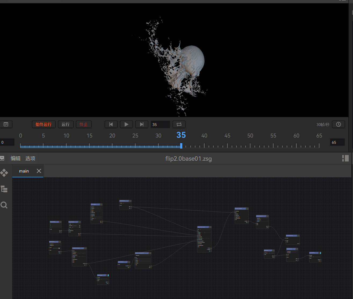The image size is (353, 299).
Task: Toggle cyan view flag on rightmost node
Action: pyautogui.click(x=320, y=253)
